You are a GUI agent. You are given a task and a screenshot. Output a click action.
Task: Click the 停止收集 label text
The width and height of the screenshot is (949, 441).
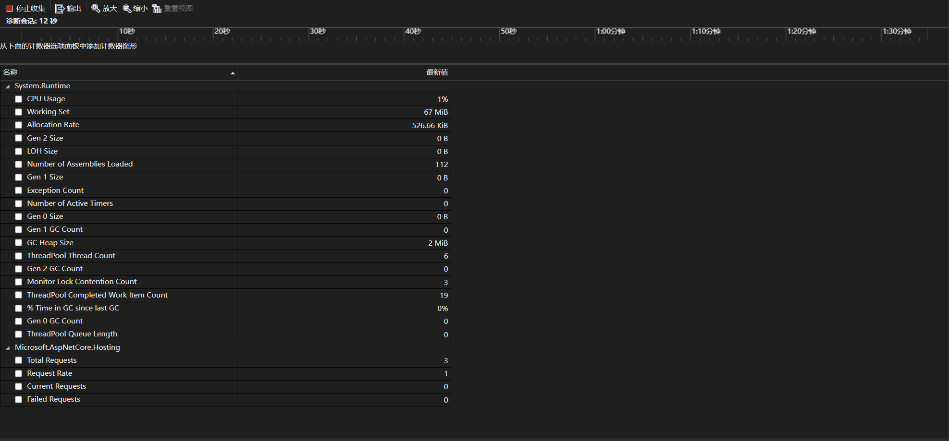(31, 9)
